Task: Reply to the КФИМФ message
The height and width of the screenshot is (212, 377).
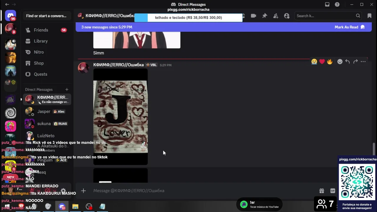Action: pos(348,62)
